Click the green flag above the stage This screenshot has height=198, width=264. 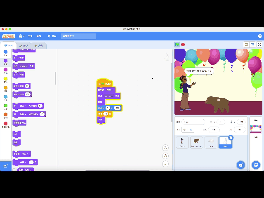pos(177,45)
